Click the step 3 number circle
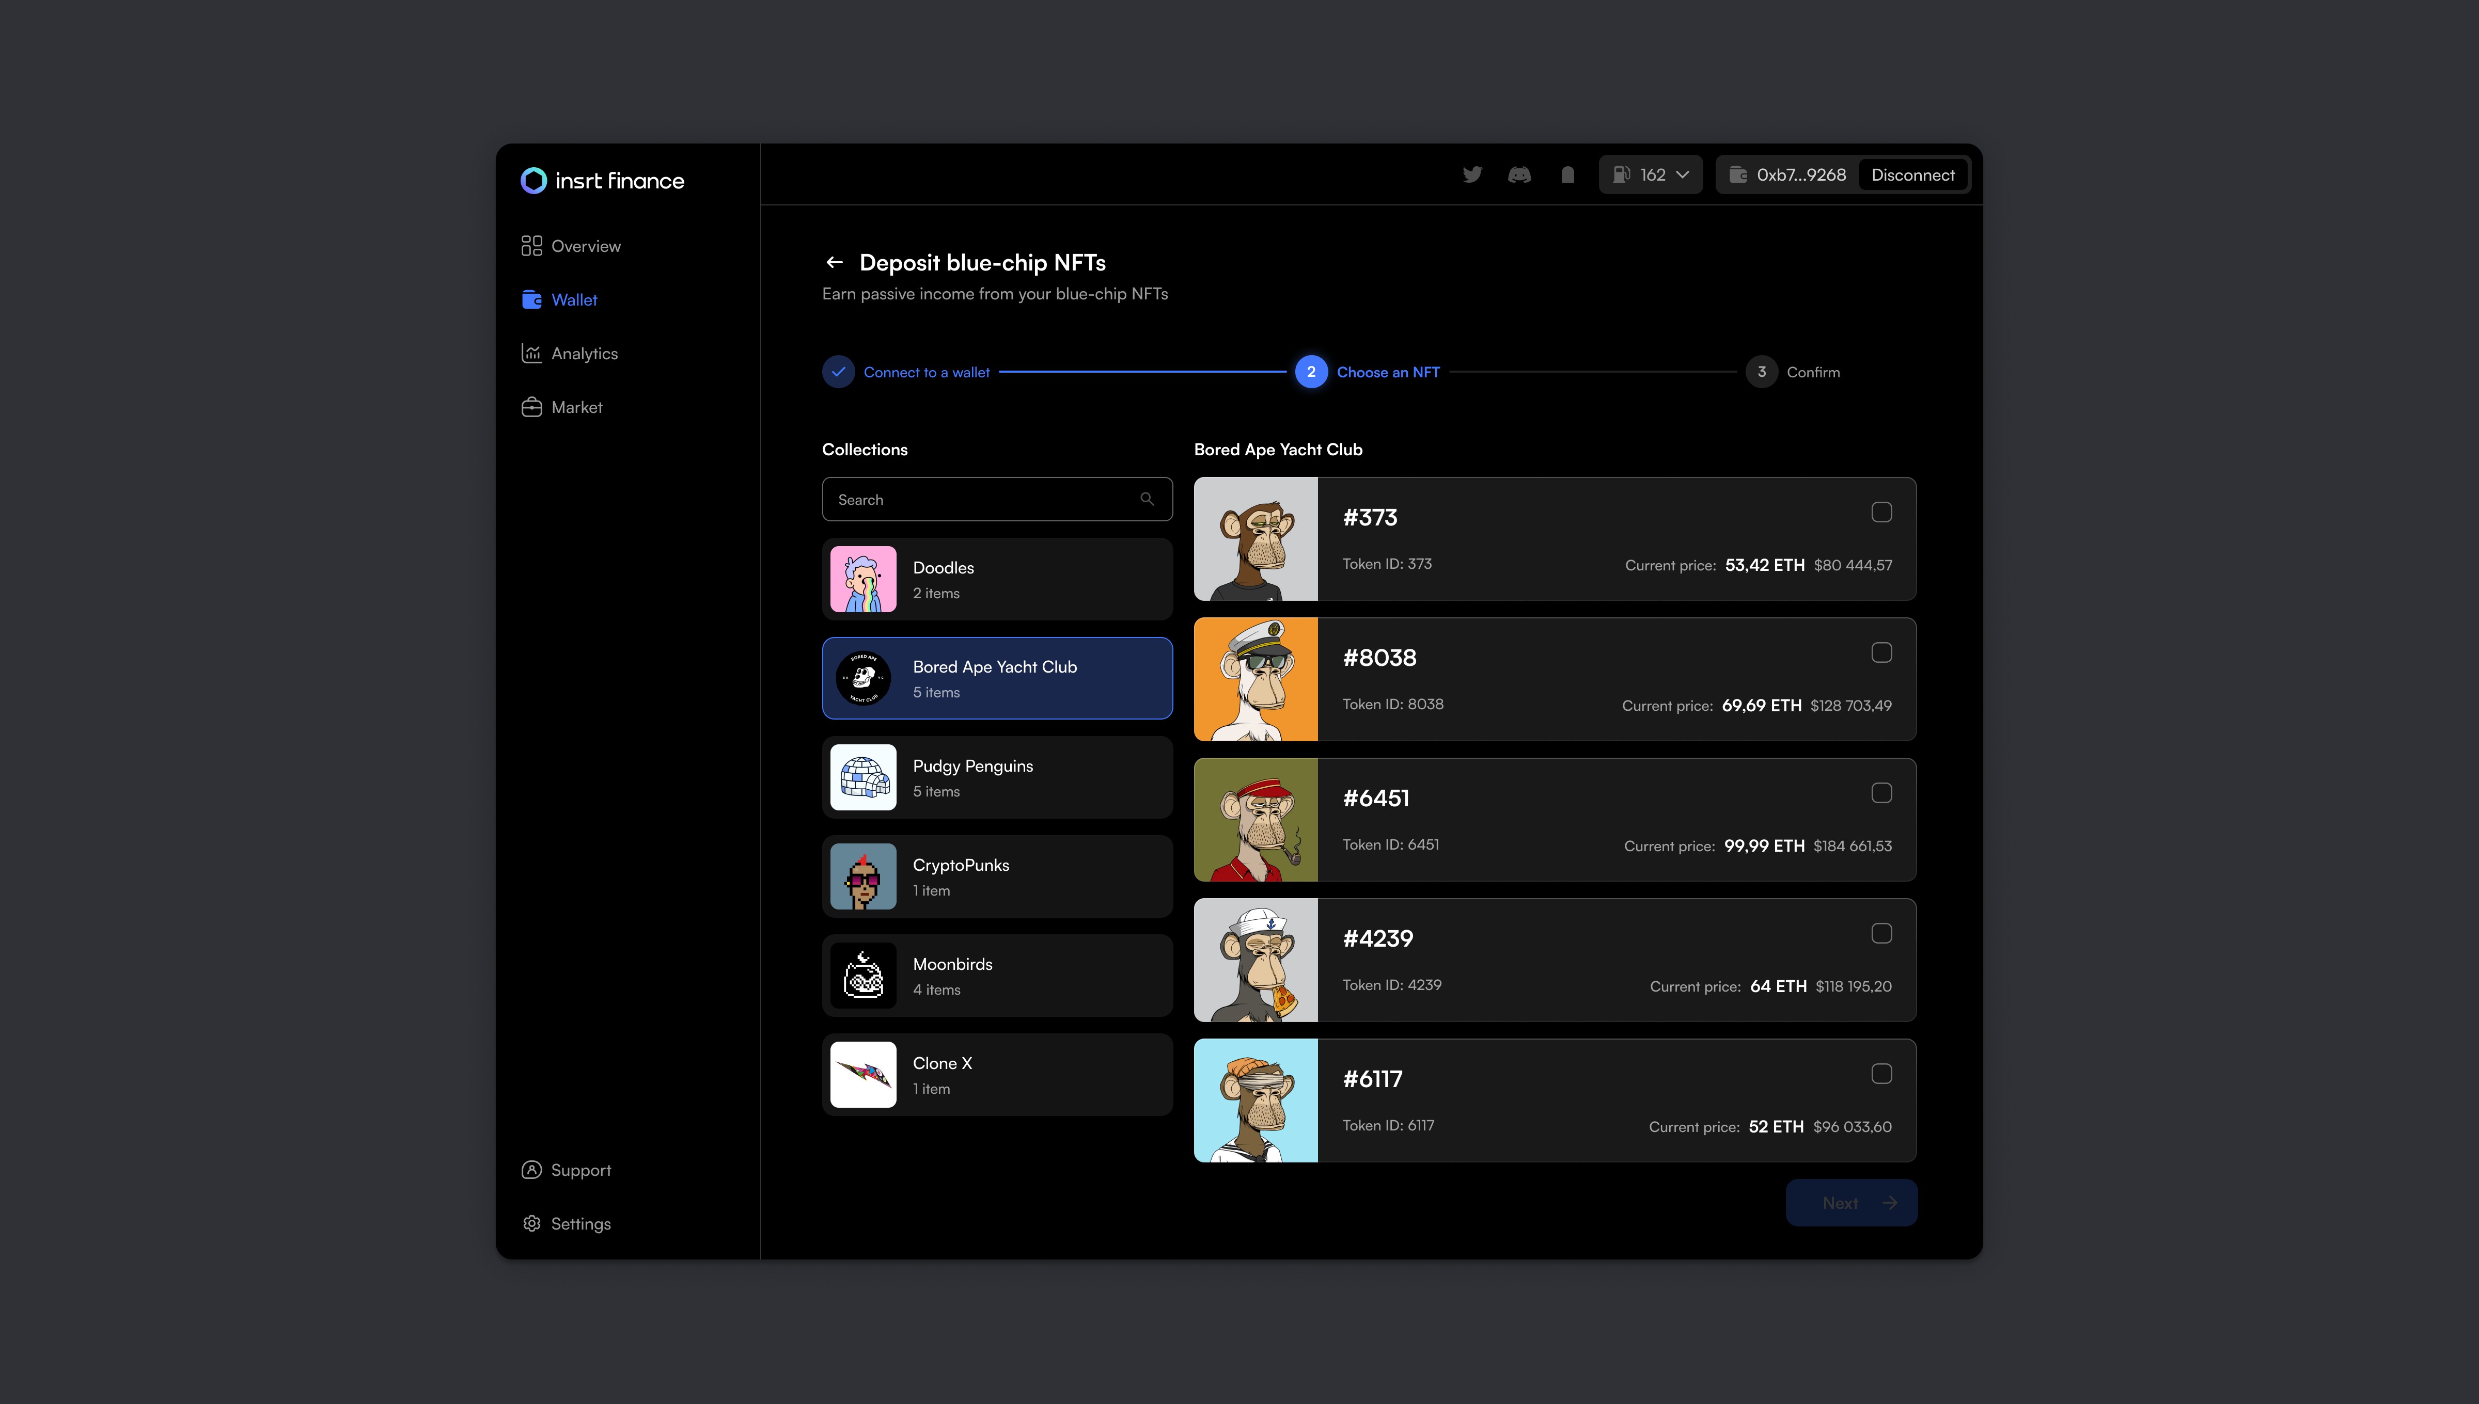Image resolution: width=2479 pixels, height=1404 pixels. coord(1761,372)
